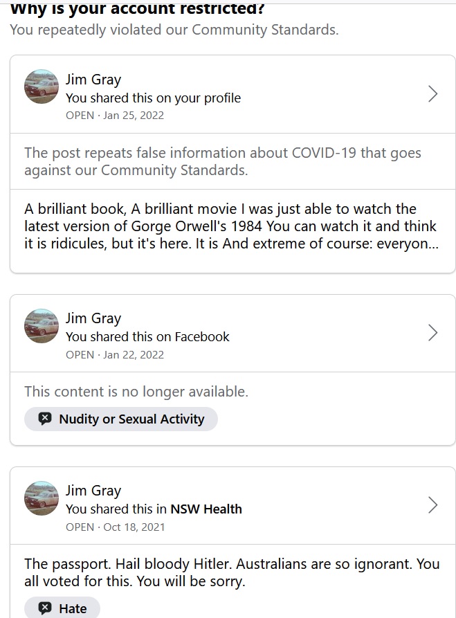Click 'This content is no longer available' text

(136, 392)
